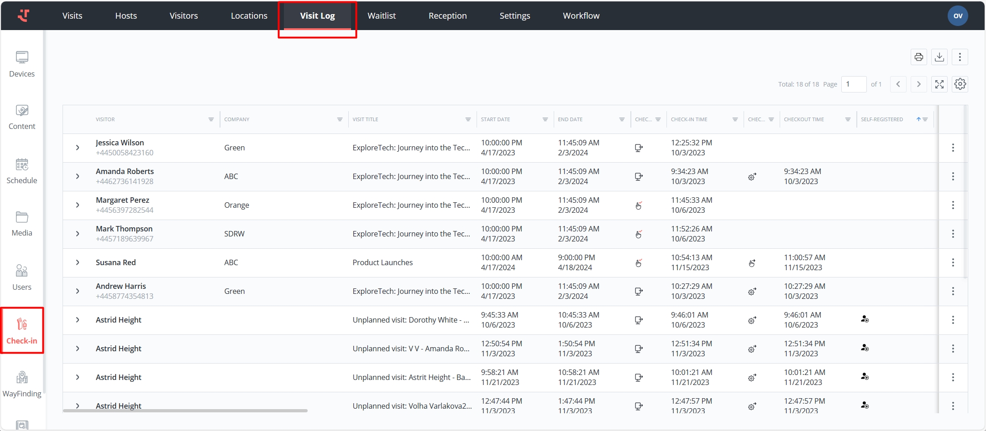Expand Margaret Perez's row chevron
The width and height of the screenshot is (986, 431).
click(78, 205)
